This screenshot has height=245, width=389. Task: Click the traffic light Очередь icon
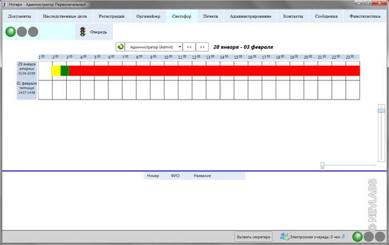[x=83, y=32]
